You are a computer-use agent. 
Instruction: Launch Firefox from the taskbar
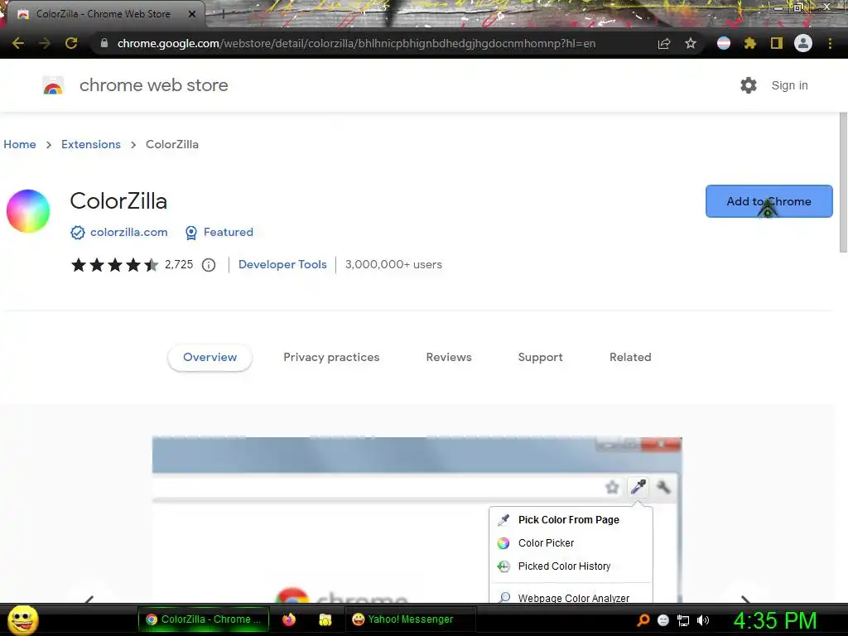(x=289, y=619)
